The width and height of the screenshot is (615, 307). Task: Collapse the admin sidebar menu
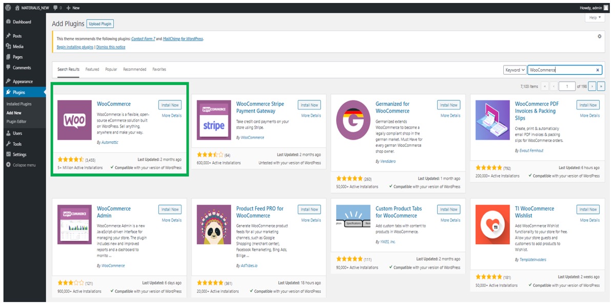[21, 165]
